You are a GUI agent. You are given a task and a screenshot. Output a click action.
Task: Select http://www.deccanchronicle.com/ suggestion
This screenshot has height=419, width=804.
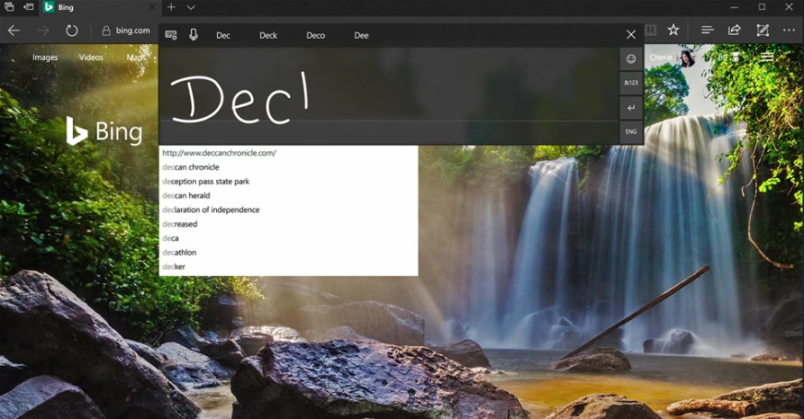(x=288, y=153)
